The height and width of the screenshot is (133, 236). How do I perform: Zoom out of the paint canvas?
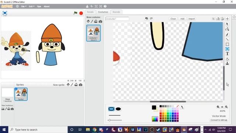[218, 107]
